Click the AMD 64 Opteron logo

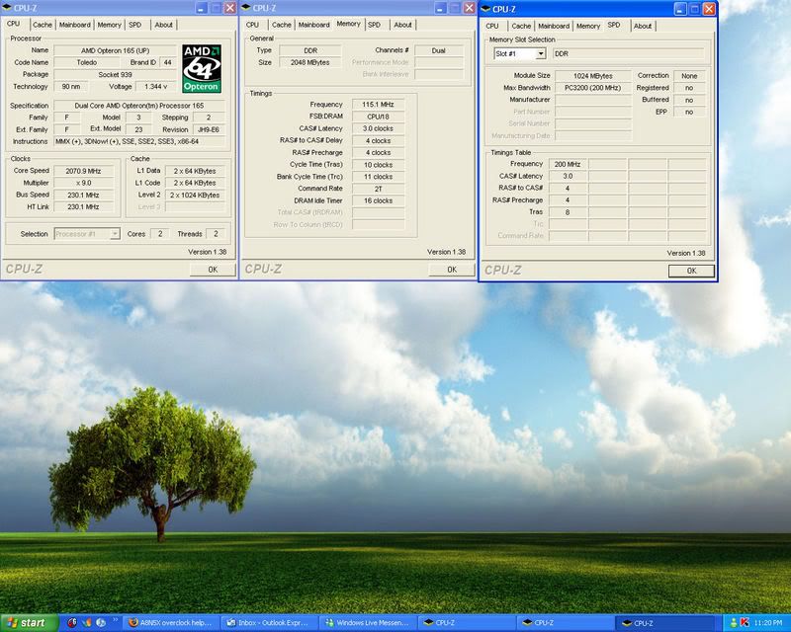coord(202,69)
